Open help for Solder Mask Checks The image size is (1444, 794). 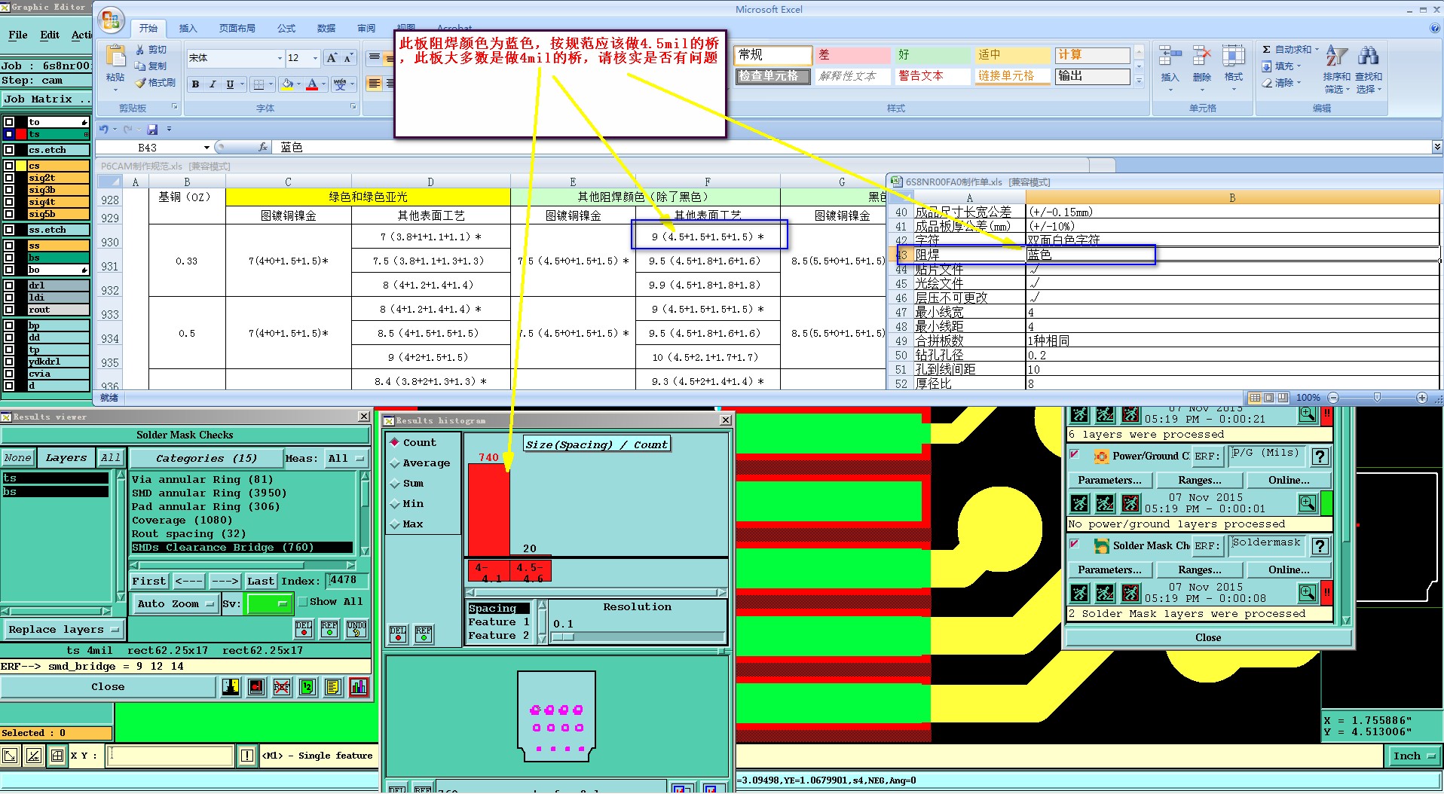1320,546
